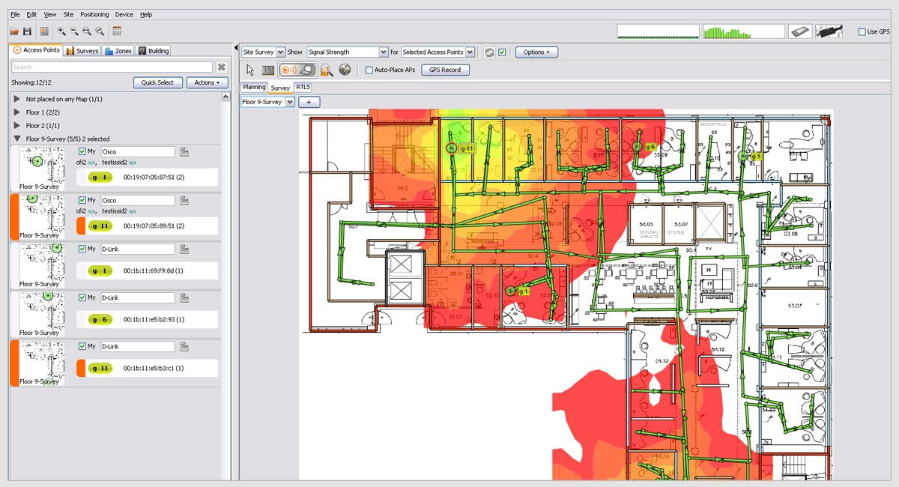The height and width of the screenshot is (487, 899).
Task: Enable the Auto-Place APs checkbox
Action: tap(369, 70)
